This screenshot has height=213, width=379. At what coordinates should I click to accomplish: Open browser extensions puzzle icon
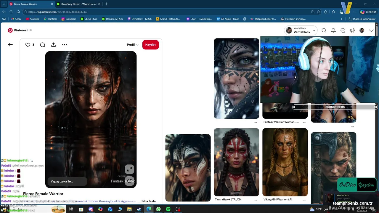(x=326, y=12)
